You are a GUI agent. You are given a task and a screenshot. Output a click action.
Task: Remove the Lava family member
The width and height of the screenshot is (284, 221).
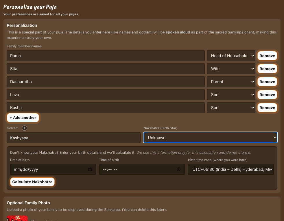click(267, 95)
